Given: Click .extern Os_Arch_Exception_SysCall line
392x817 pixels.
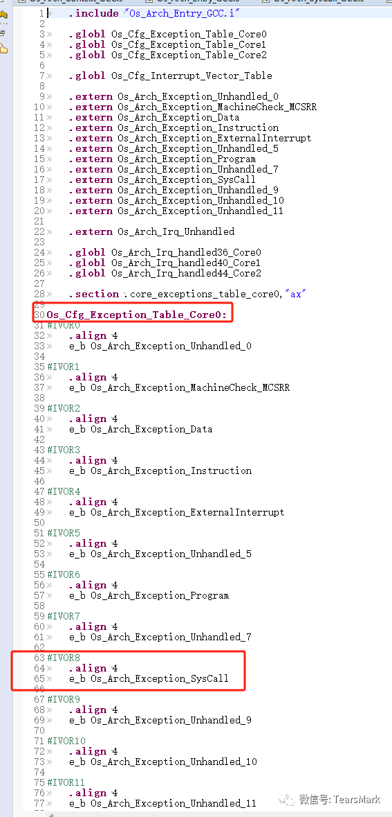Looking at the screenshot, I should coord(162,179).
